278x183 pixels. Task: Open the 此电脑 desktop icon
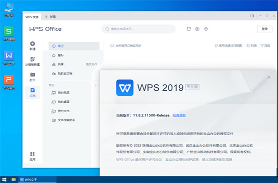pos(9,10)
